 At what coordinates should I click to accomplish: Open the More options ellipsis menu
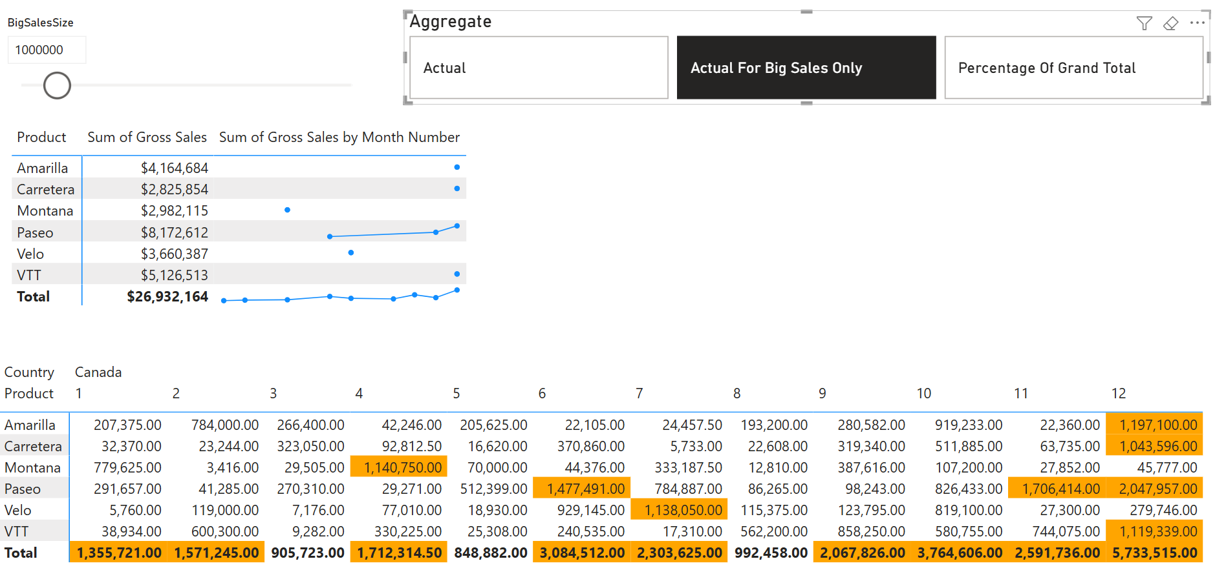[x=1197, y=23]
